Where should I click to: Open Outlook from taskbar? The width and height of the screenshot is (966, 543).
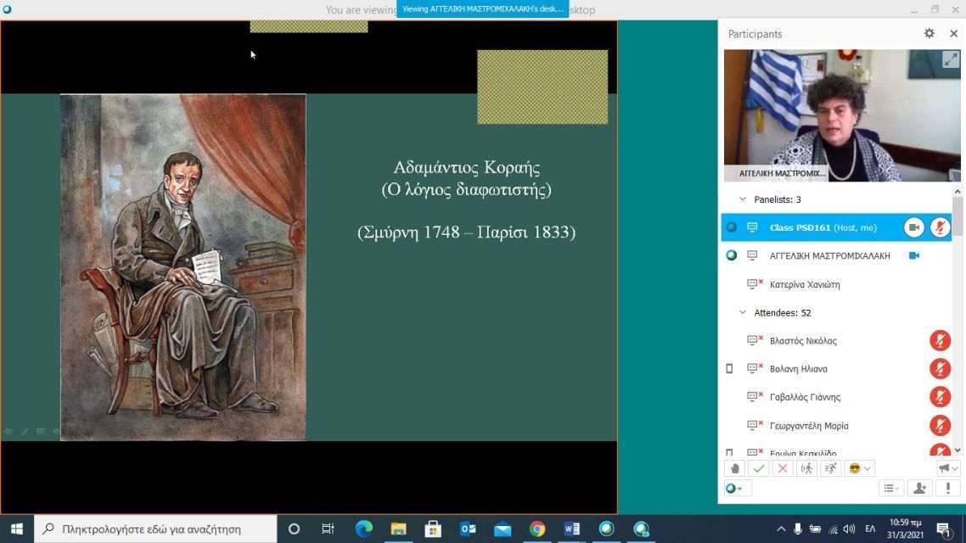468,529
